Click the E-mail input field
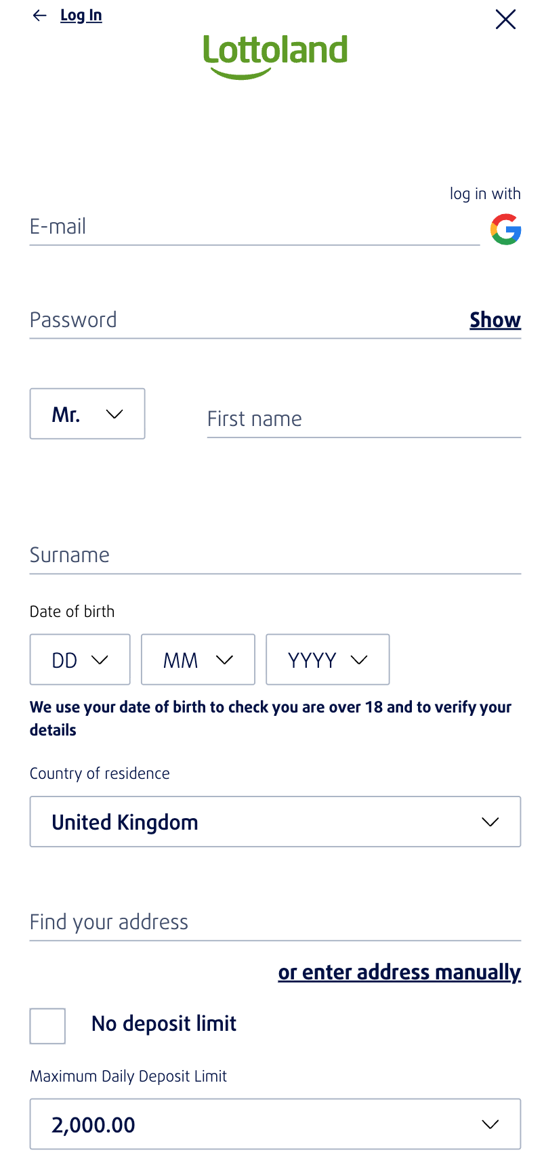Image resolution: width=546 pixels, height=1169 pixels. (254, 227)
